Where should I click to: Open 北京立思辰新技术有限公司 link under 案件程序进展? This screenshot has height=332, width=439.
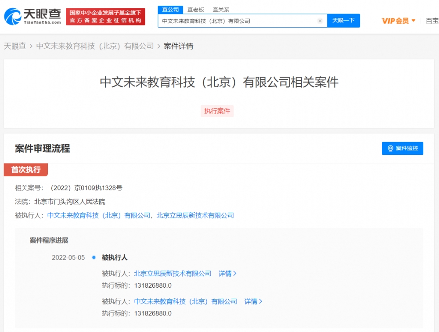coord(173,274)
